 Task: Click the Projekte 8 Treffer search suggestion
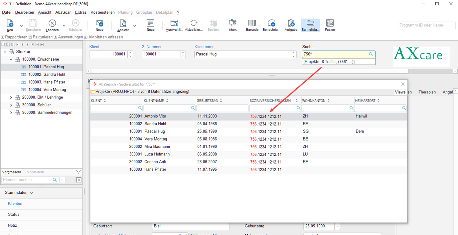click(x=339, y=62)
